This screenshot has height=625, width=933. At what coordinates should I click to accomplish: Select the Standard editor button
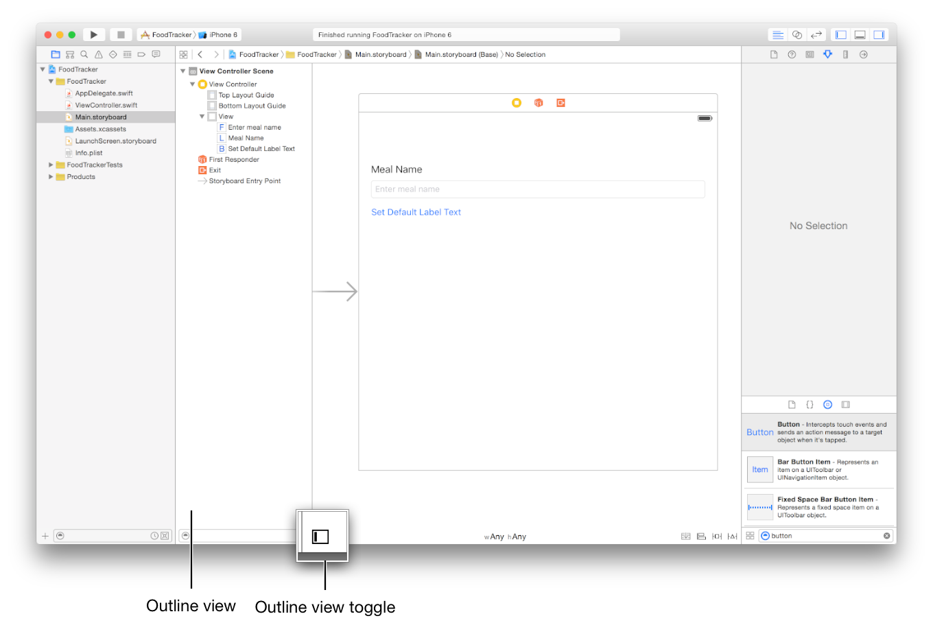[x=778, y=34]
